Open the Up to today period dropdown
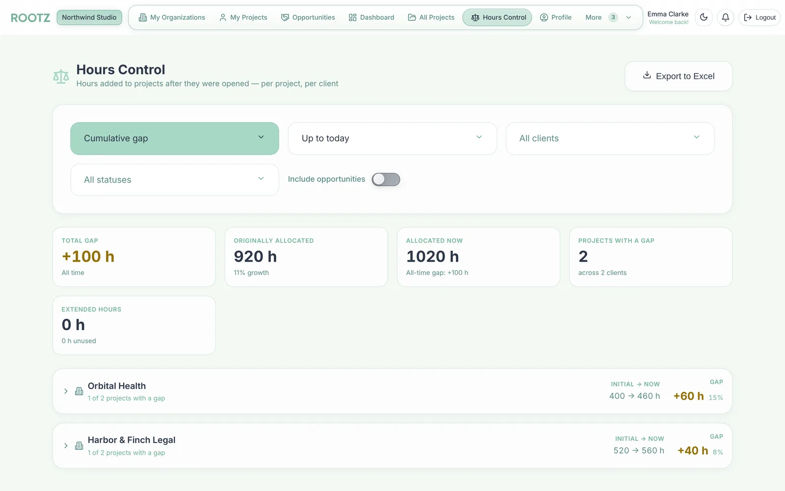785x491 pixels. point(392,138)
